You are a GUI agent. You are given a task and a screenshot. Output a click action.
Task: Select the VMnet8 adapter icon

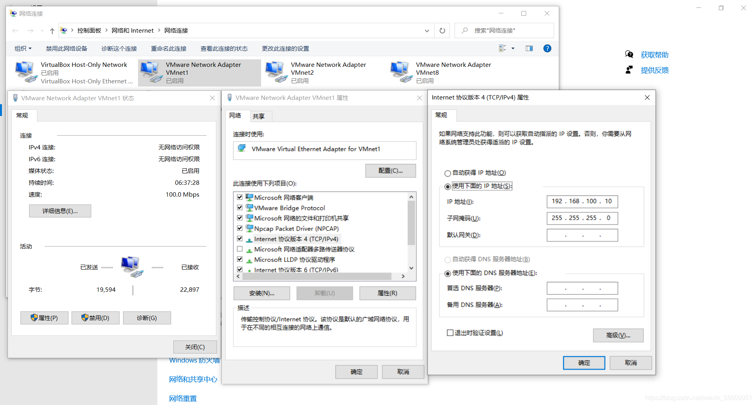(401, 72)
